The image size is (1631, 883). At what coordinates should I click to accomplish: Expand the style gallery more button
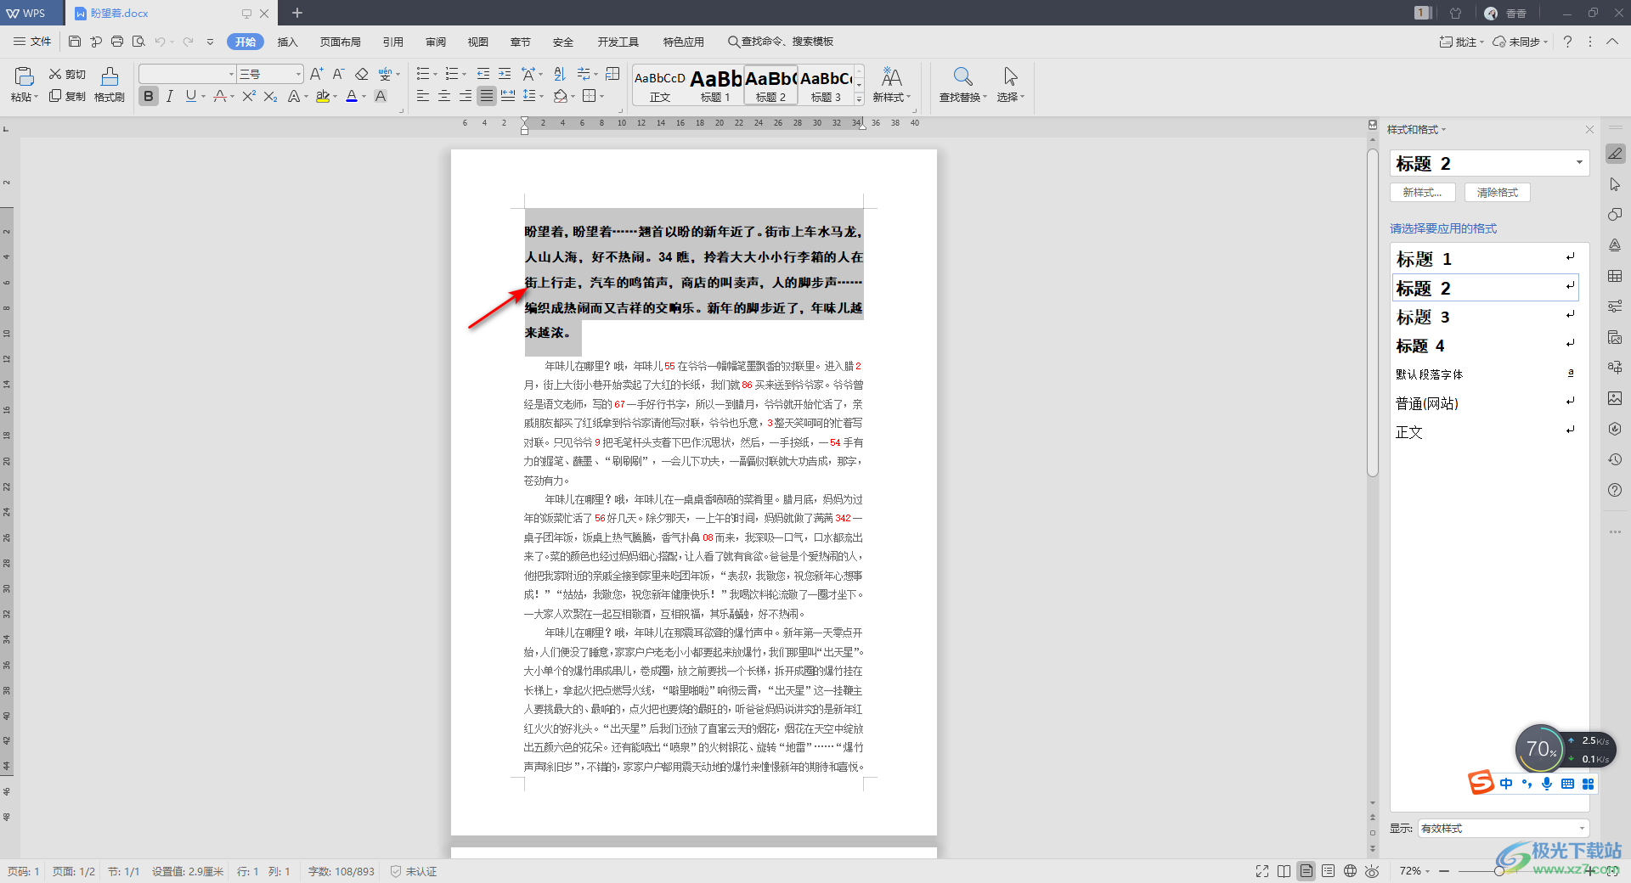pyautogui.click(x=859, y=99)
